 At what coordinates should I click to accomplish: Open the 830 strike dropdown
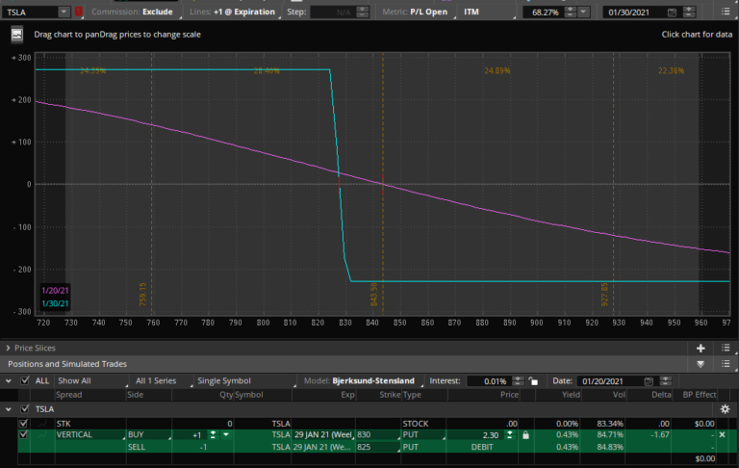pyautogui.click(x=378, y=435)
